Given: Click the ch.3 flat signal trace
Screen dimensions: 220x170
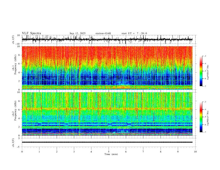Looking at the screenshot, I should (x=107, y=142).
